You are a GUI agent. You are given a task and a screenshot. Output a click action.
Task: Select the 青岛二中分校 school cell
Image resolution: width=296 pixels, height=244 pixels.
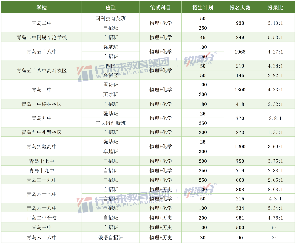pyautogui.click(x=42, y=218)
